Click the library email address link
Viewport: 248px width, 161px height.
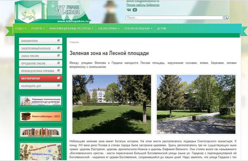pyautogui.click(x=143, y=1)
